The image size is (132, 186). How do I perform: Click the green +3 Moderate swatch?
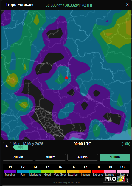(x=35, y=171)
